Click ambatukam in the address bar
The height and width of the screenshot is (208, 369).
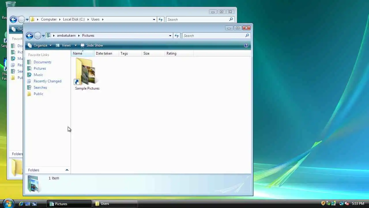point(66,36)
